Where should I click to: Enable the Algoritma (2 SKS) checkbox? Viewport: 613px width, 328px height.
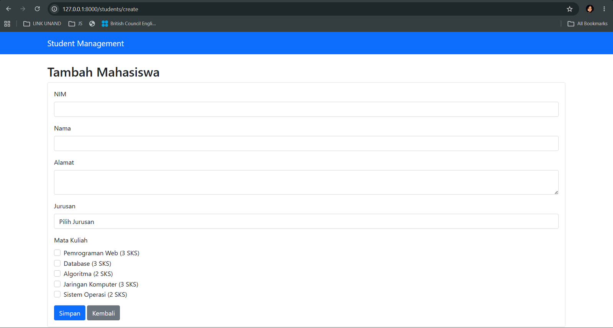57,274
